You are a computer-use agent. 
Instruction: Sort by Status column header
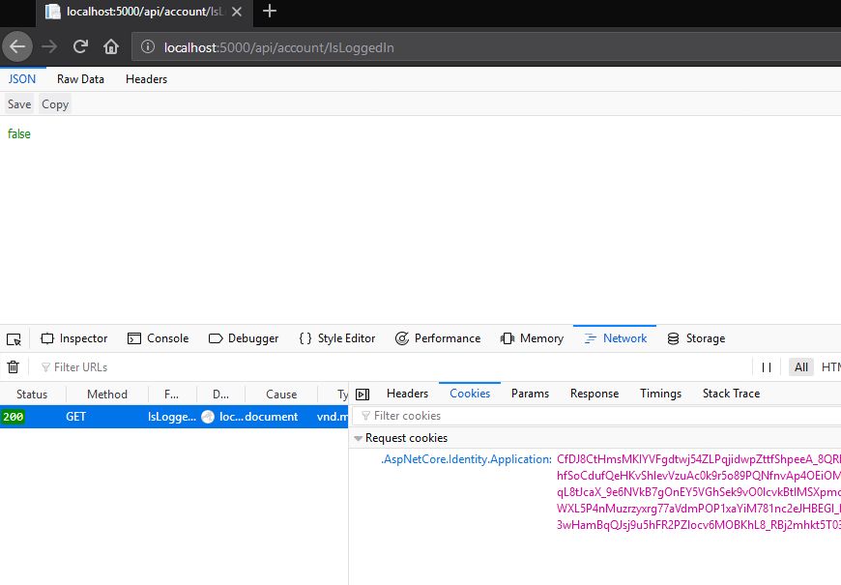tap(32, 395)
